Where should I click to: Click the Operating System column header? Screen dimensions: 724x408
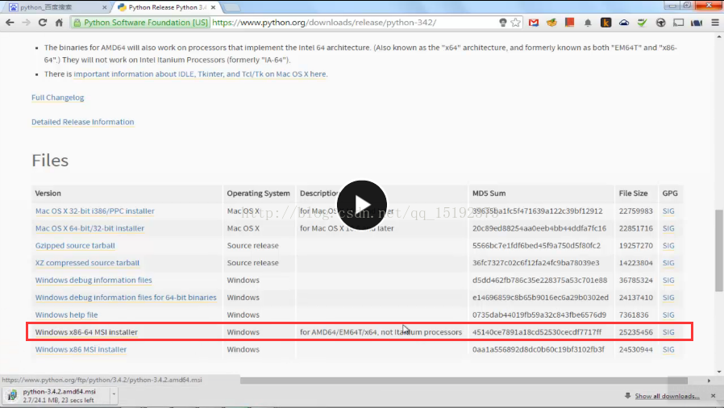(258, 194)
